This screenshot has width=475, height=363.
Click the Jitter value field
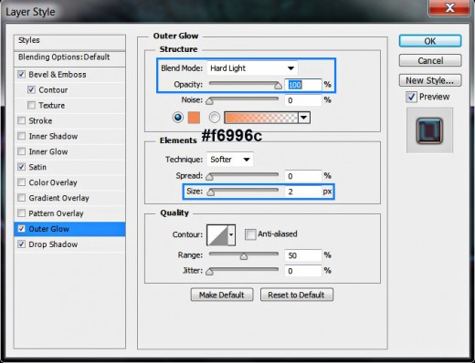point(303,271)
